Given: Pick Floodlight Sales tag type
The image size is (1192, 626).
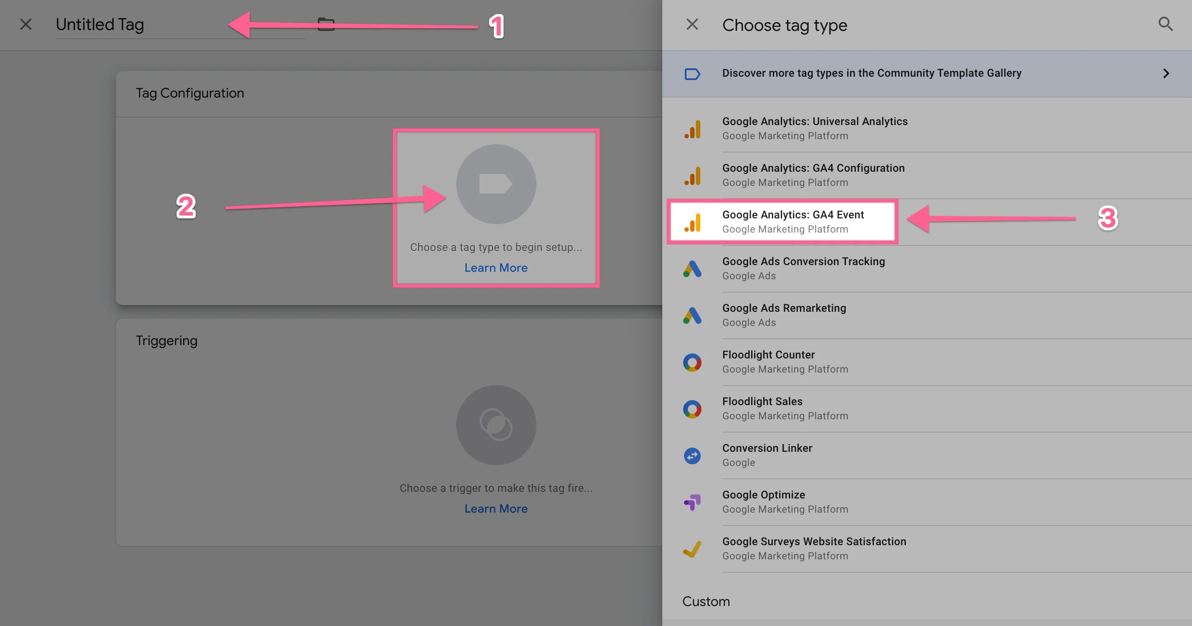Looking at the screenshot, I should coord(762,408).
